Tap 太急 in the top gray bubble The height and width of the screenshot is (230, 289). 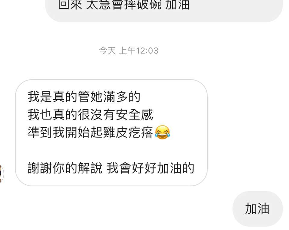tap(99, 5)
